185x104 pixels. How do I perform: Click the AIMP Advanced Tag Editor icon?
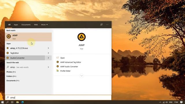58,62
